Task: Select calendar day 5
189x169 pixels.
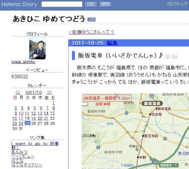Action: (35, 108)
